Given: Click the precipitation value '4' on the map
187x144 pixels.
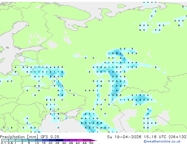Looking at the screenshot, I should pos(113,72).
